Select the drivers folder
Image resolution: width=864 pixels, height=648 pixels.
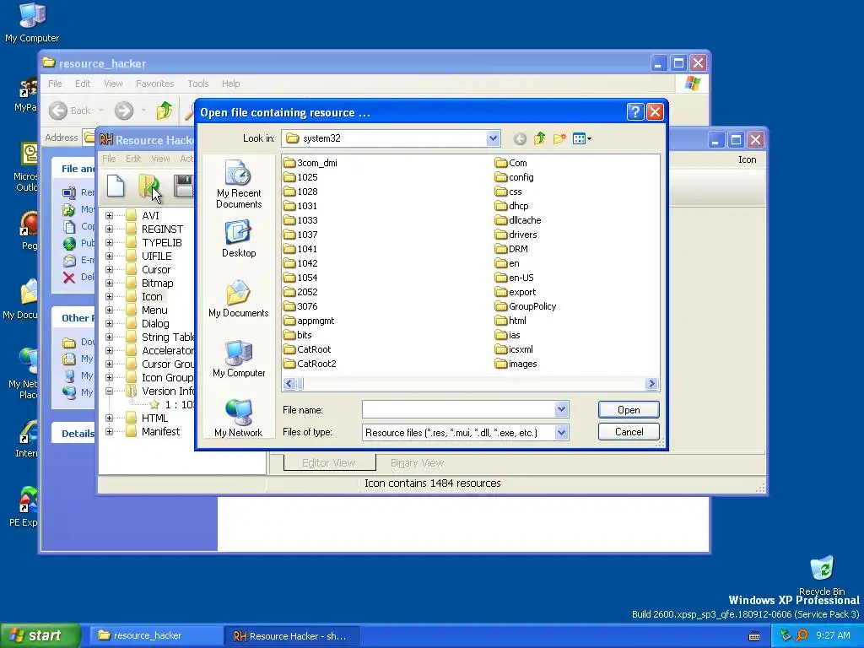(x=516, y=235)
